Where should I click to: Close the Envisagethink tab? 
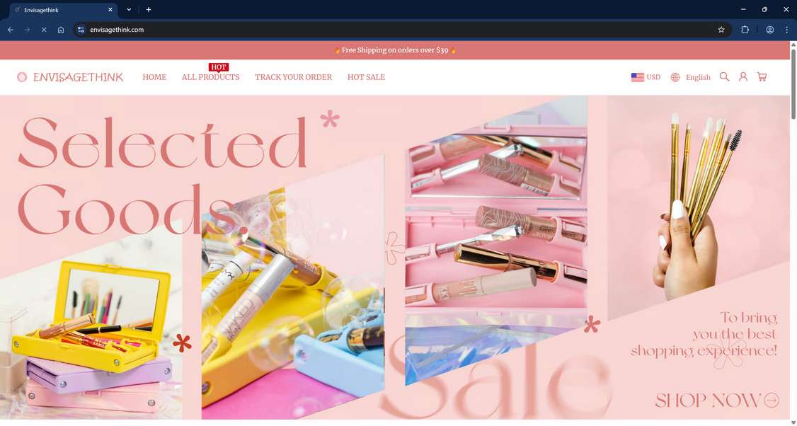point(110,10)
